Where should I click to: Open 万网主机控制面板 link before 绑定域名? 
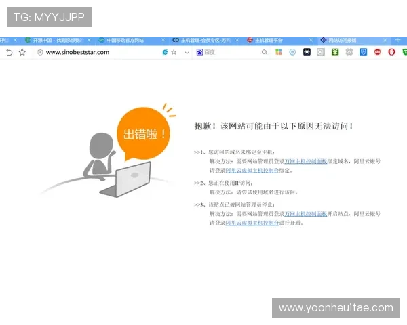[305, 161]
